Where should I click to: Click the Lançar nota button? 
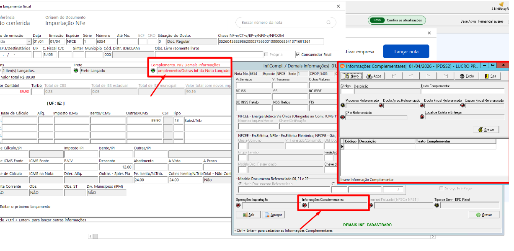click(406, 52)
